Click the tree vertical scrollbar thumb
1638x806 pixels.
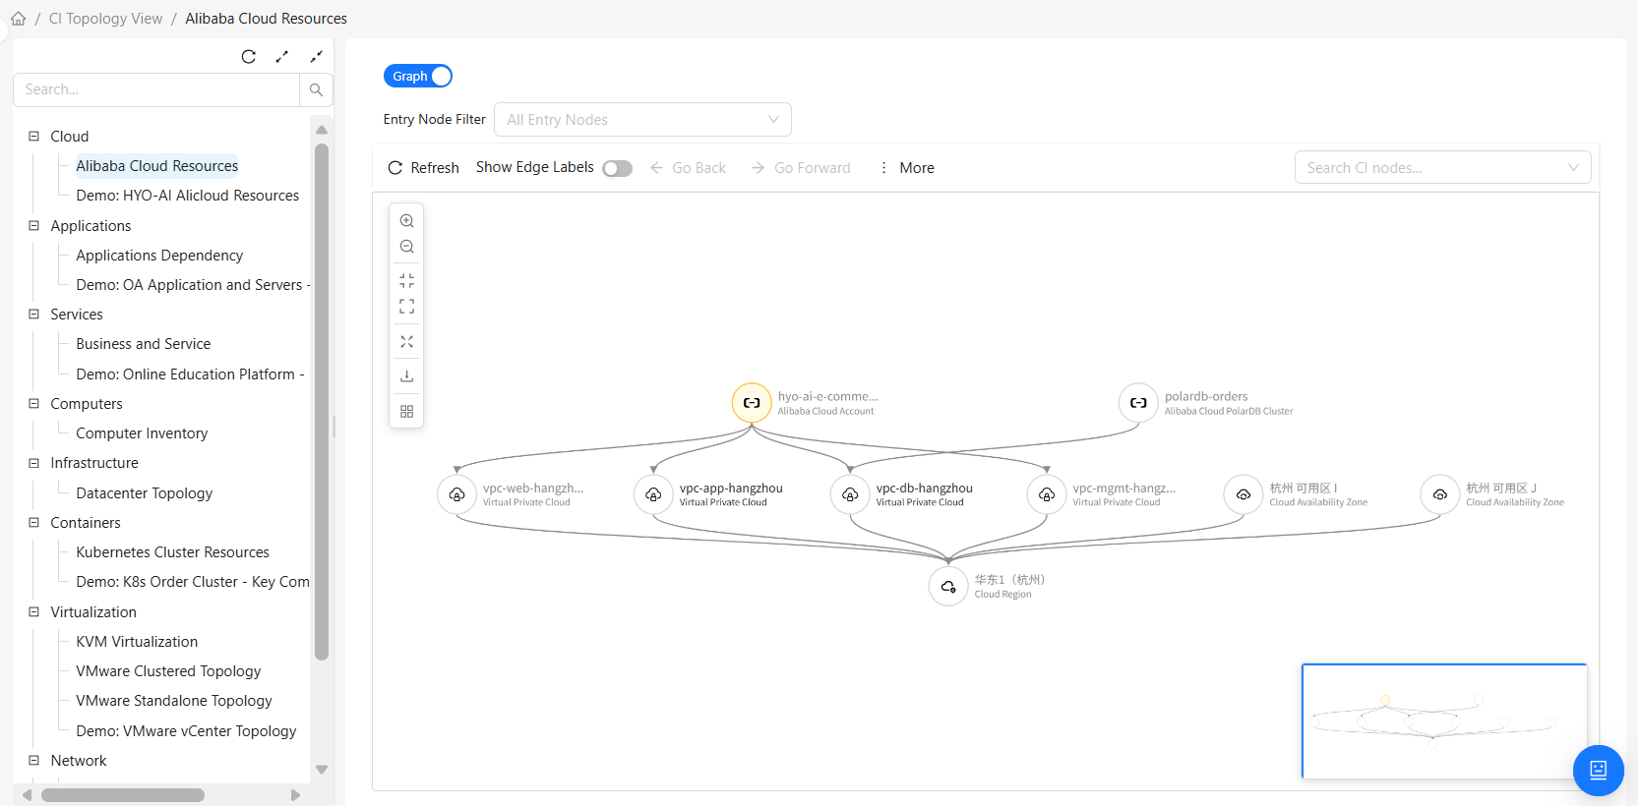(322, 402)
